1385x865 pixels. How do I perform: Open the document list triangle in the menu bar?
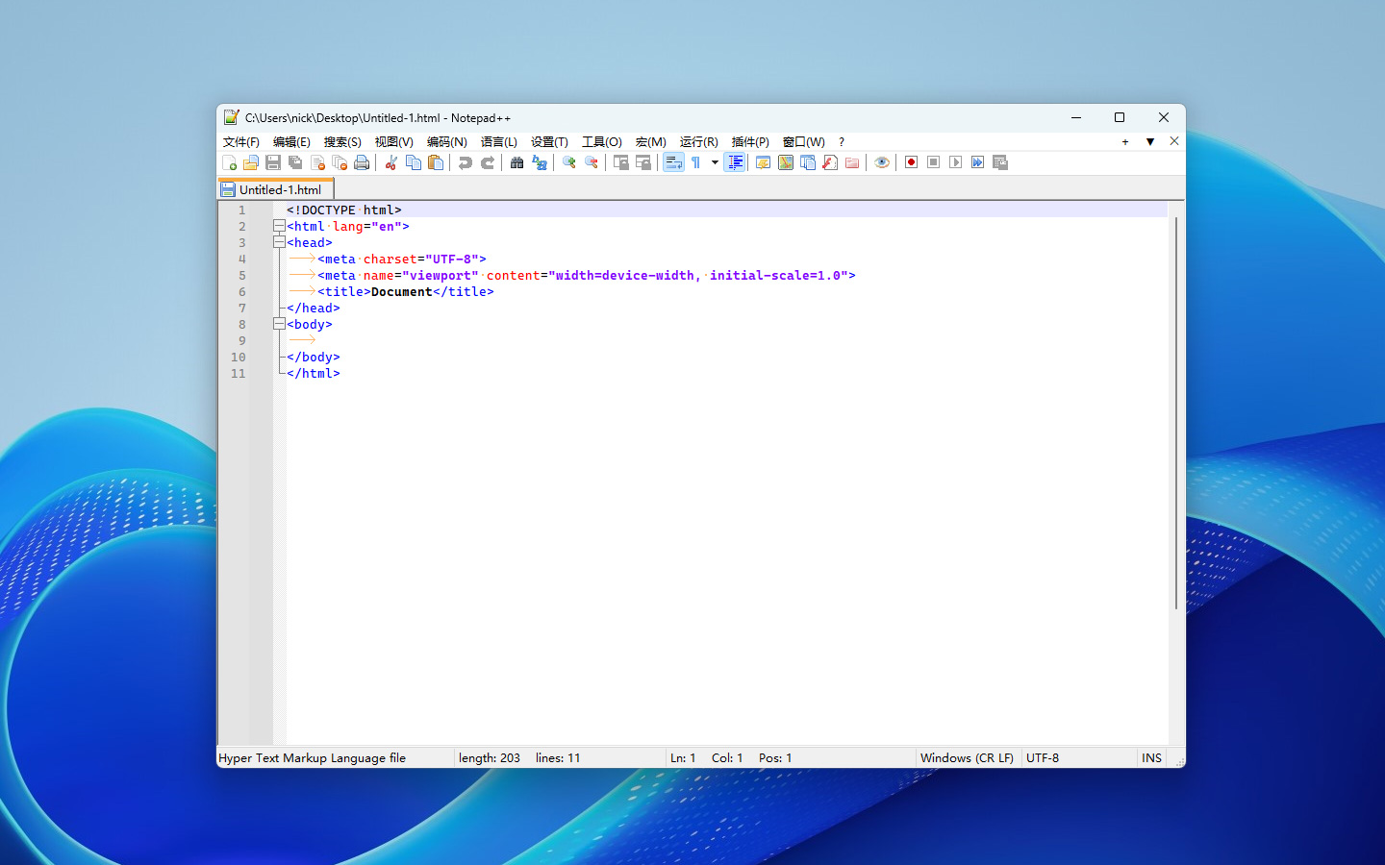point(1150,141)
